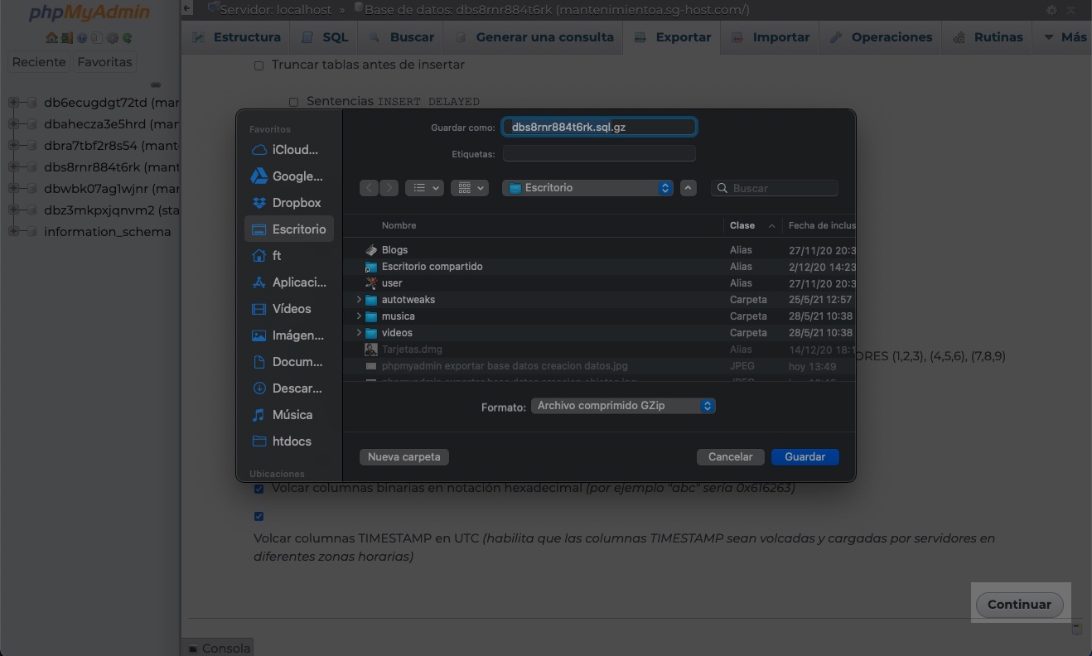
Task: Expand the autotweaks folder disclosure arrow
Action: point(359,300)
